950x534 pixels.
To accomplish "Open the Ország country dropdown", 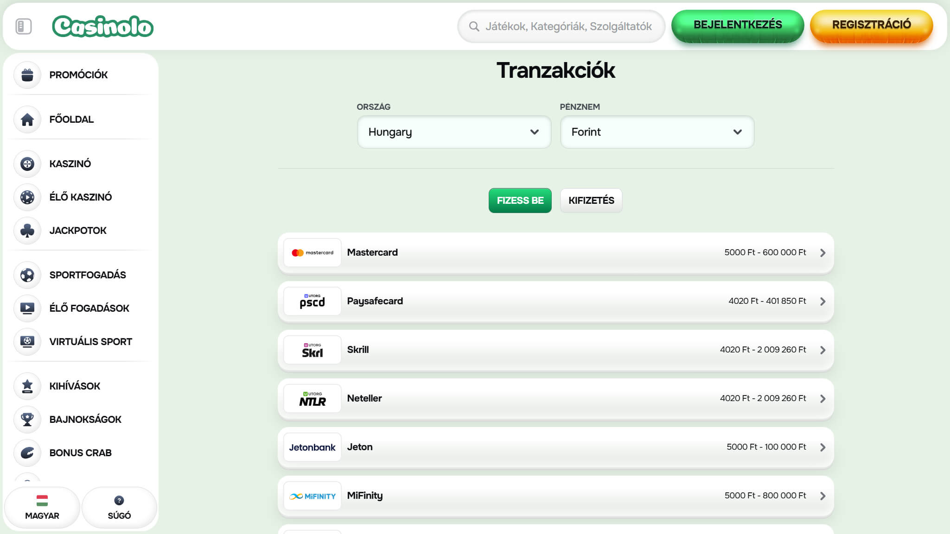I will point(454,132).
